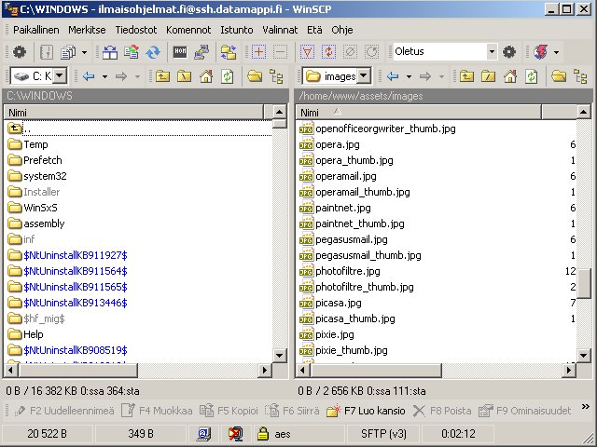Sort local panel by Nimi column
Image resolution: width=597 pixels, height=447 pixels.
134,113
